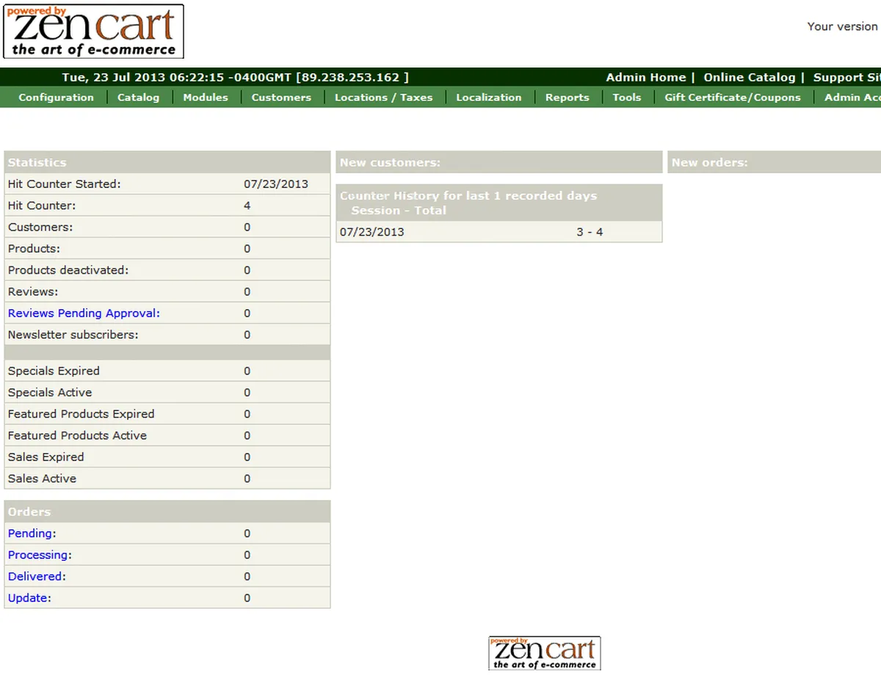The height and width of the screenshot is (685, 881).
Task: Open the Online Catalog link
Action: coord(750,77)
